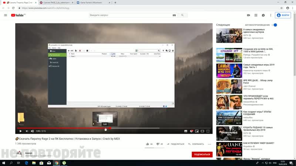The image size is (296, 166).
Task: Click the blue Войти sign-in button
Action: click(283, 15)
